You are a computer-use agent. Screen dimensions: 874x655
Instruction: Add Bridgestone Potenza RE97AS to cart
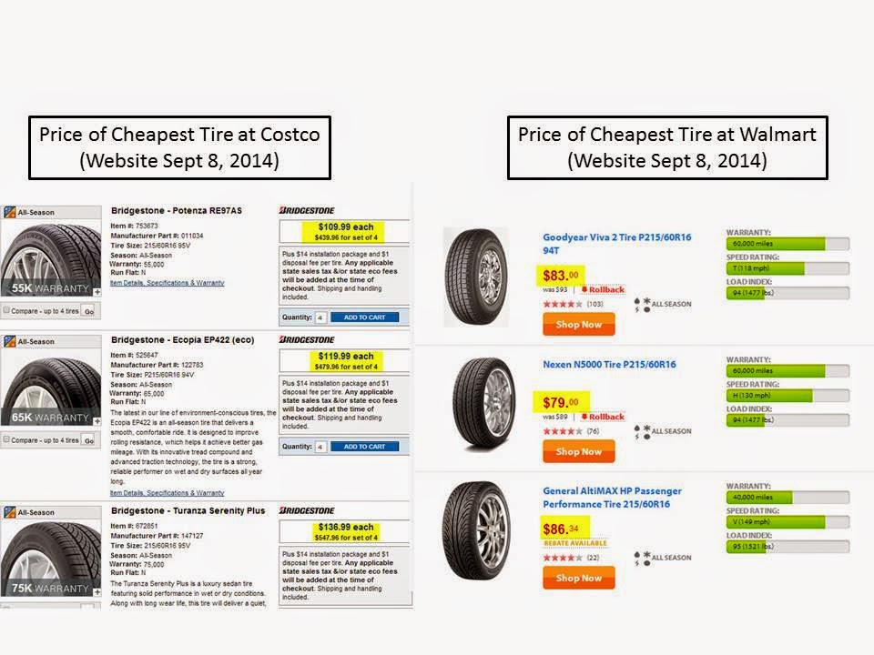click(364, 317)
